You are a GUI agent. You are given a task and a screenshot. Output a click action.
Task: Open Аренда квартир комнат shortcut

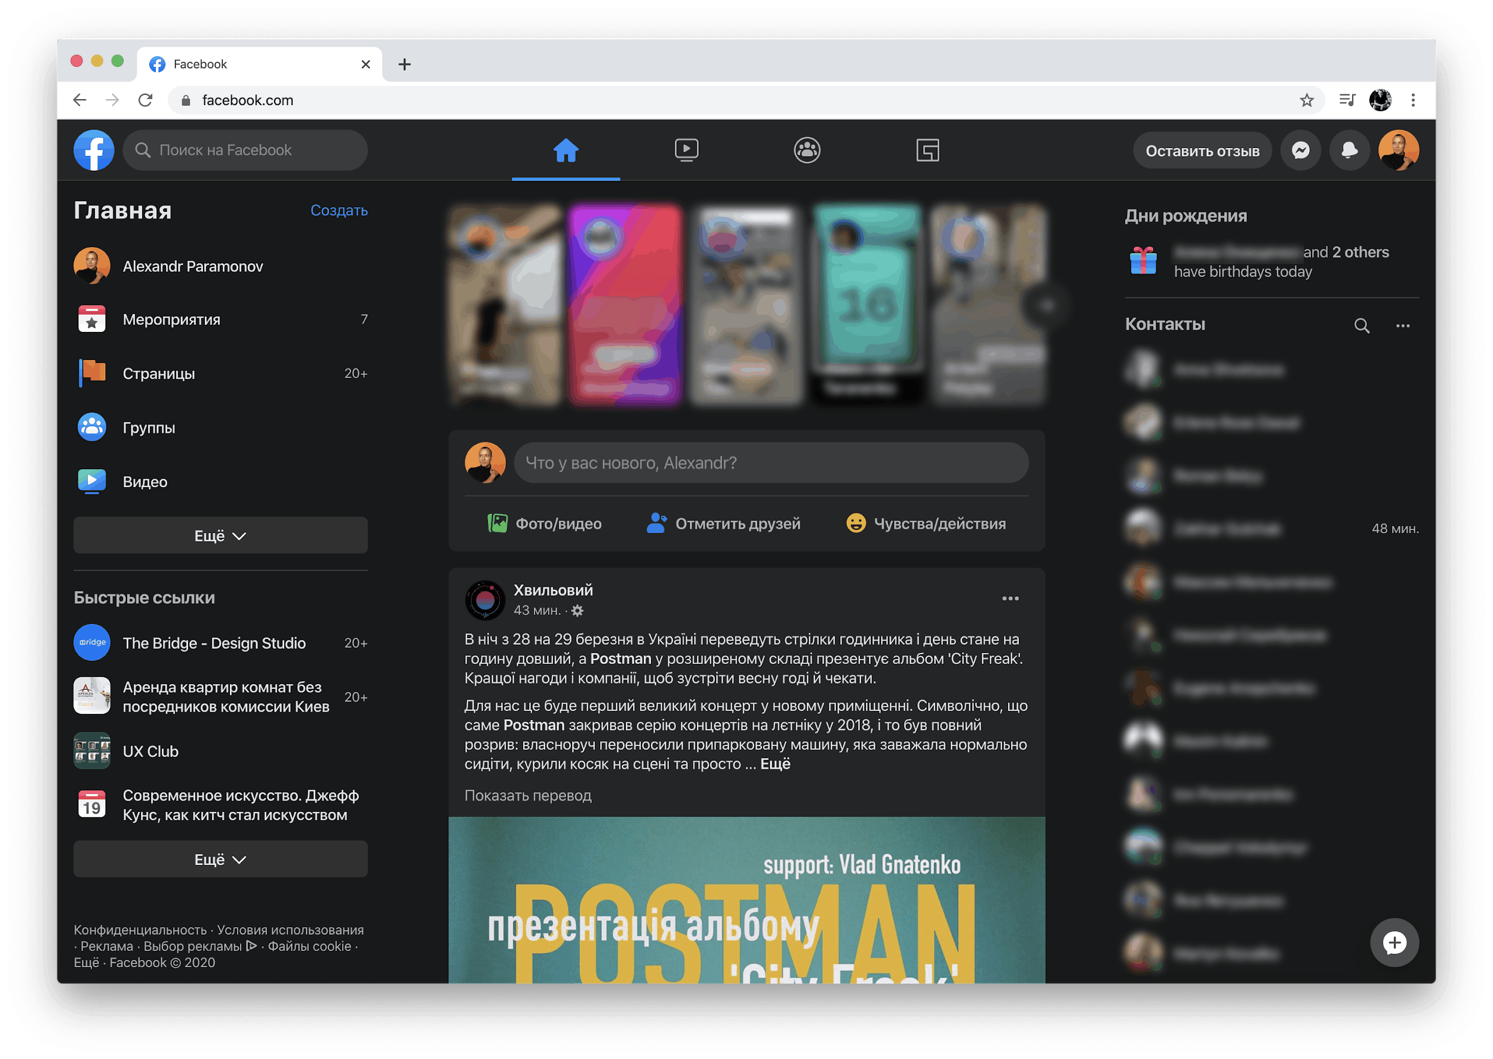pyautogui.click(x=220, y=697)
